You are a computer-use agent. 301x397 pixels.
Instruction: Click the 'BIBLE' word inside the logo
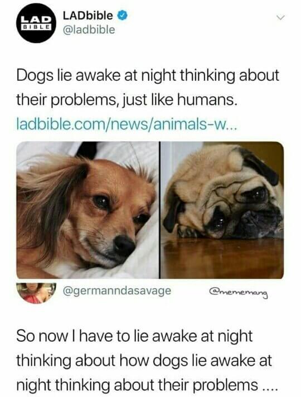36,26
